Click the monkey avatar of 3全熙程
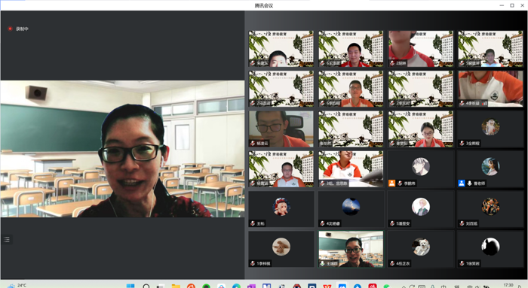This screenshot has width=528, height=288. coord(490,126)
